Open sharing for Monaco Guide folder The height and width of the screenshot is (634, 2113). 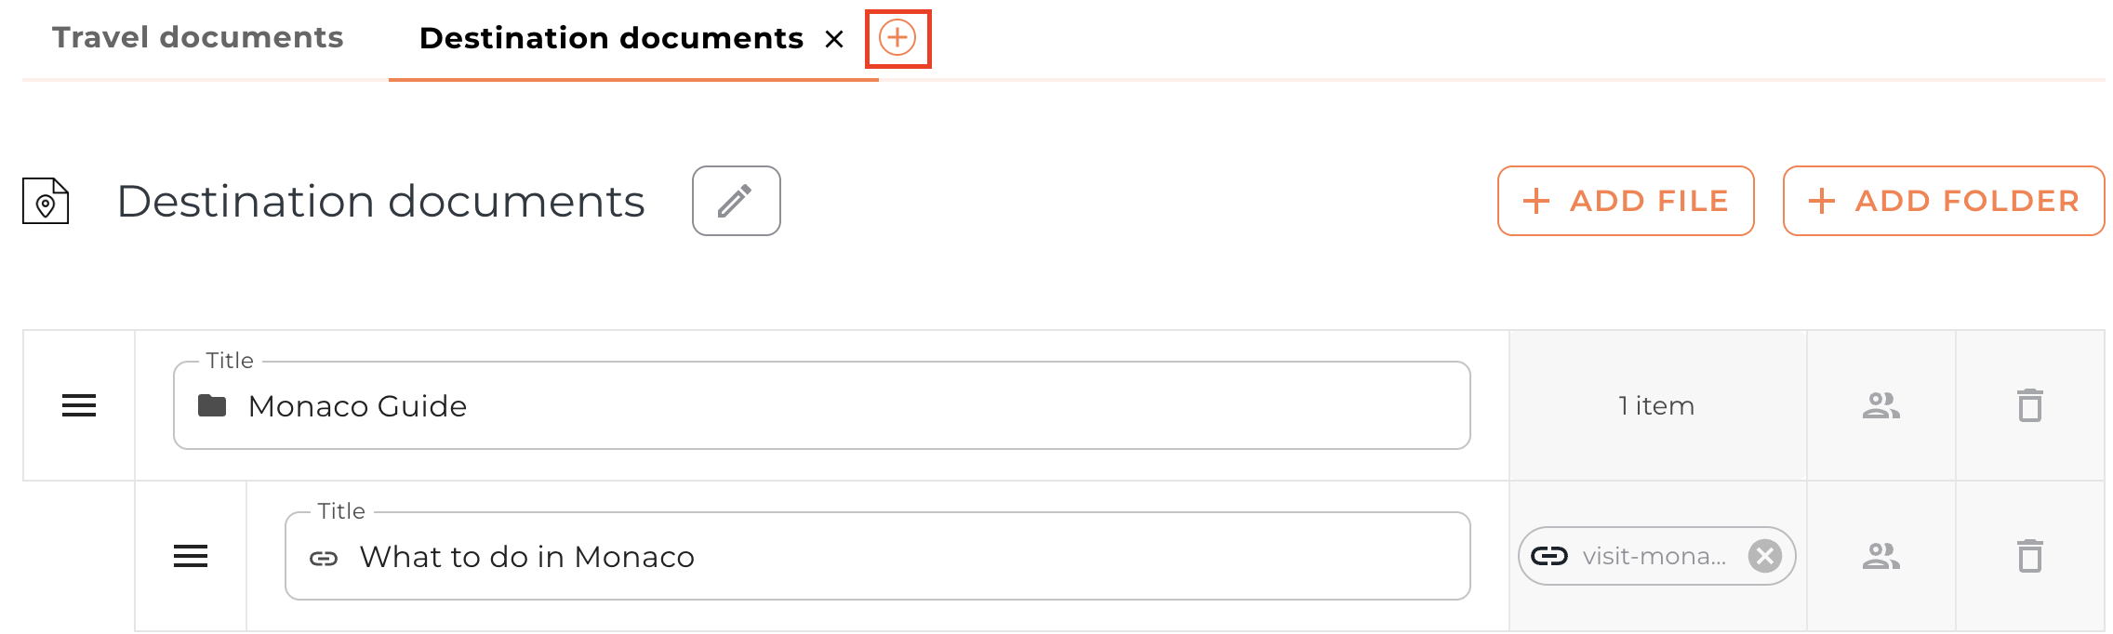tap(1880, 405)
